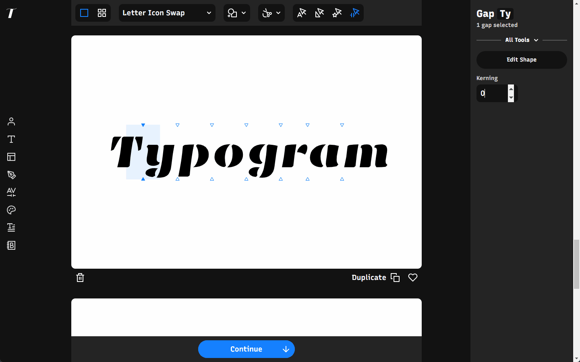
Task: Decrease kerning with the down stepper arrow
Action: (511, 98)
